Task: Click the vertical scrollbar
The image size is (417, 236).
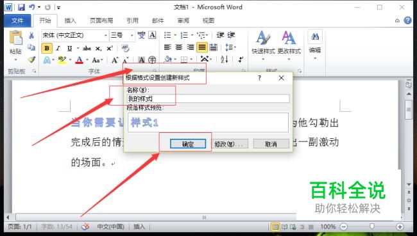Action: tap(409, 109)
